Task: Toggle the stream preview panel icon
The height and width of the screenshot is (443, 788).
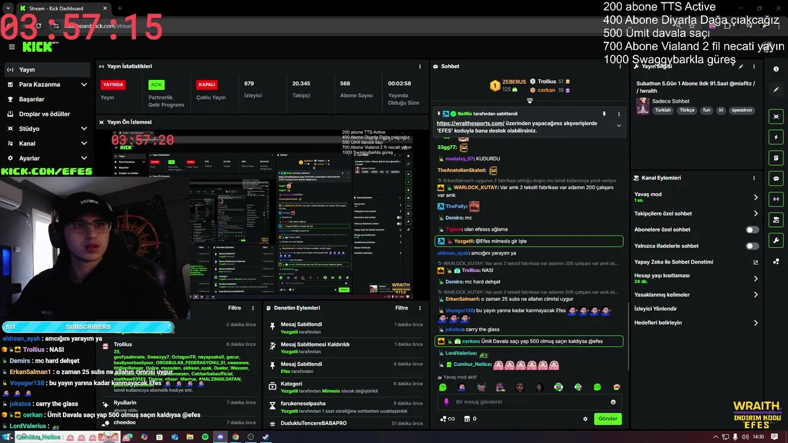Action: pyautogui.click(x=776, y=116)
